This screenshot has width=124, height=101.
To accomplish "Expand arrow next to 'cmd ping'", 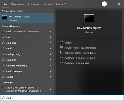I will [x=50, y=60].
